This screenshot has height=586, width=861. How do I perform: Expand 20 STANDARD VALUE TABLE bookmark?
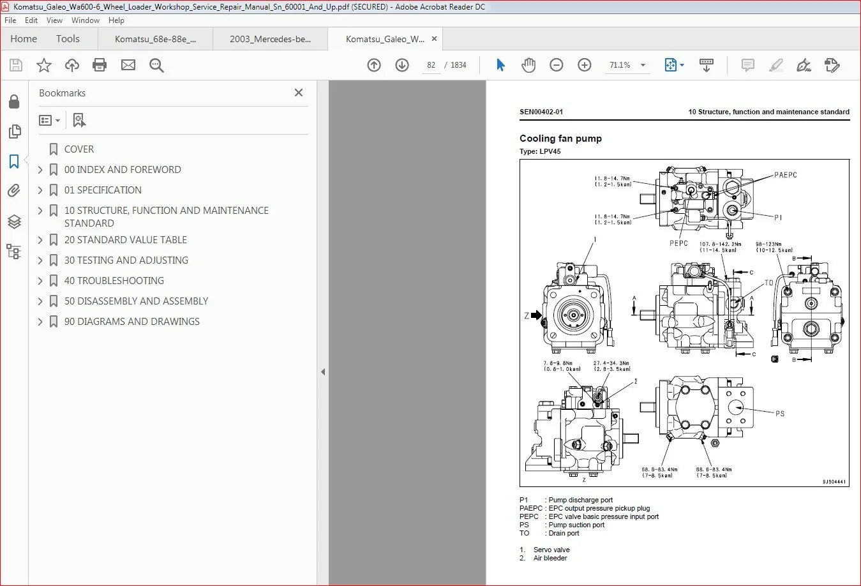(40, 240)
